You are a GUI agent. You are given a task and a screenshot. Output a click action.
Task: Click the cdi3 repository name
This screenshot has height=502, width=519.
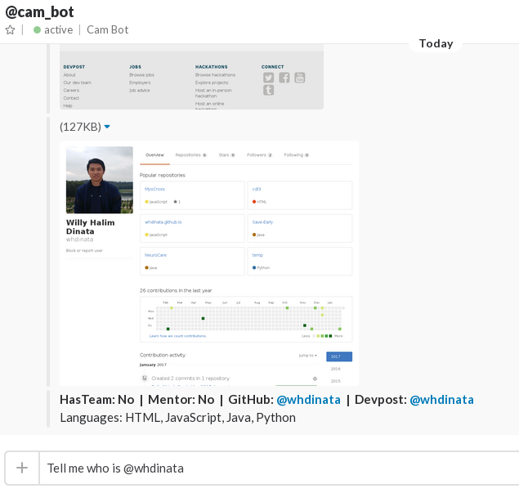point(257,189)
